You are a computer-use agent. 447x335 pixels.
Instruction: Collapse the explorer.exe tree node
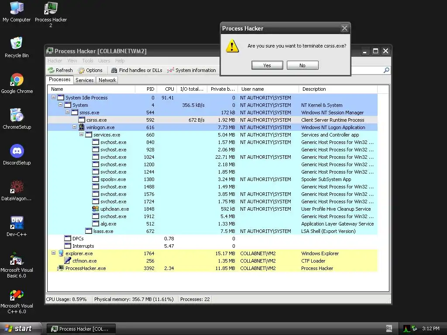click(x=53, y=253)
